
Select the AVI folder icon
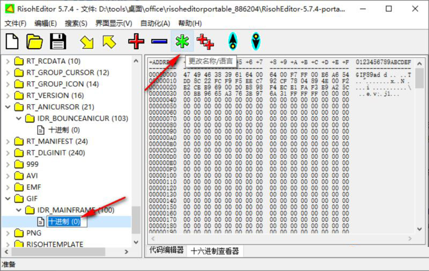tap(19, 175)
